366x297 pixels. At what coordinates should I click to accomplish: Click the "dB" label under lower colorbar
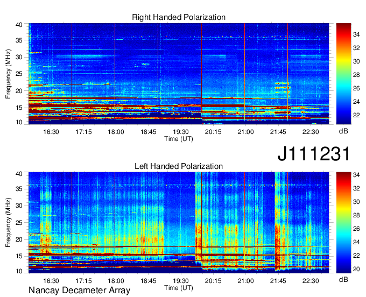pyautogui.click(x=343, y=280)
